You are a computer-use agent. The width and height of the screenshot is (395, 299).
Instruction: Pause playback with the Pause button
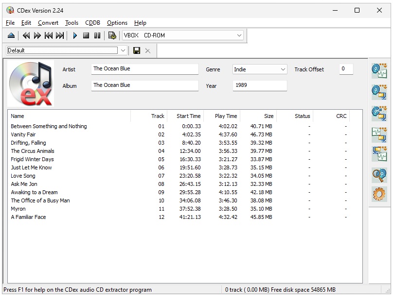pyautogui.click(x=97, y=35)
